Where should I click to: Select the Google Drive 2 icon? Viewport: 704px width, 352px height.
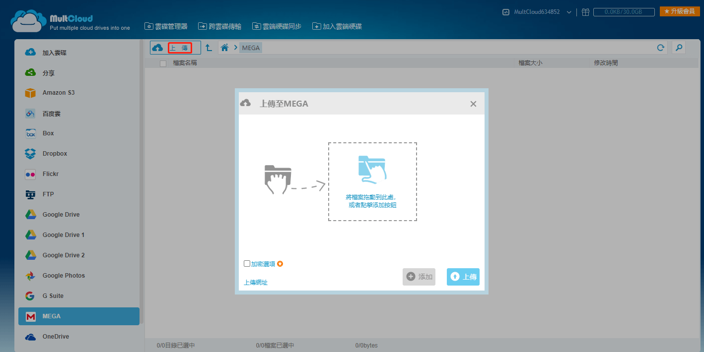(x=30, y=255)
